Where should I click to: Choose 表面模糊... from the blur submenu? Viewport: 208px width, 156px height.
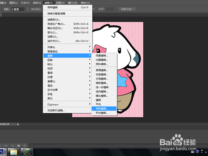[x=104, y=70]
